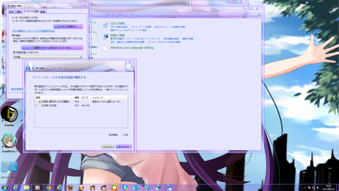Click the warning icon beside 中国語 (繁体字)

(39, 102)
